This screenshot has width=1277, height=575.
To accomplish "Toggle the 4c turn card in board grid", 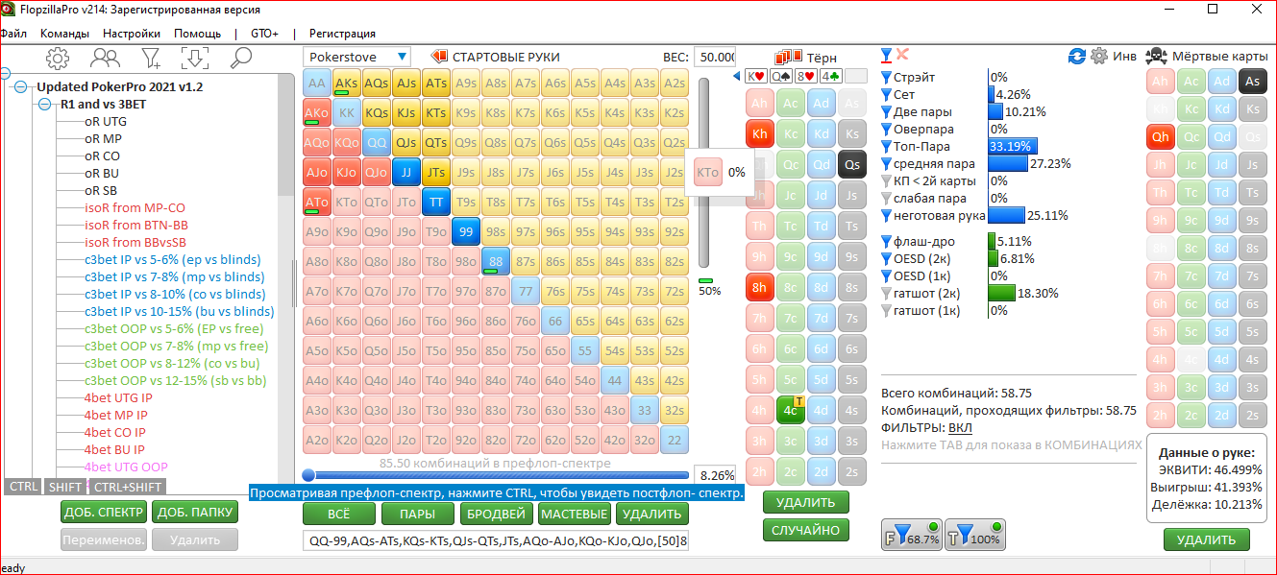I will point(791,410).
